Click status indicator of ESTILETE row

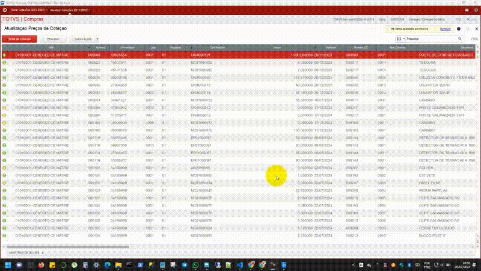4,175
